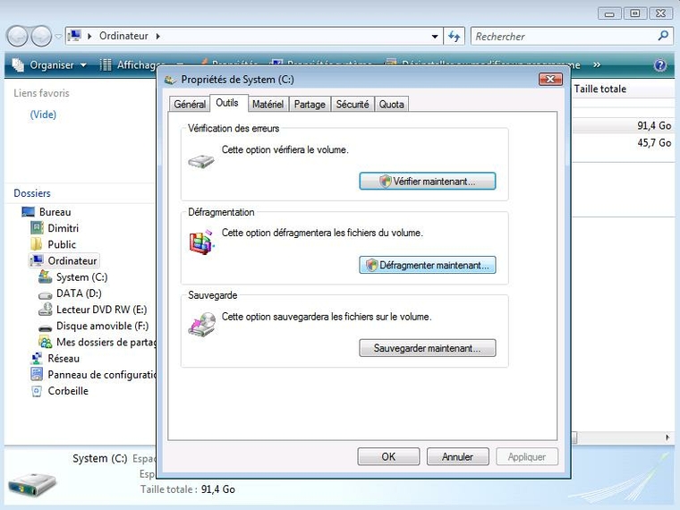680x510 pixels.
Task: Click the (Vide) favorites entry
Action: point(43,115)
